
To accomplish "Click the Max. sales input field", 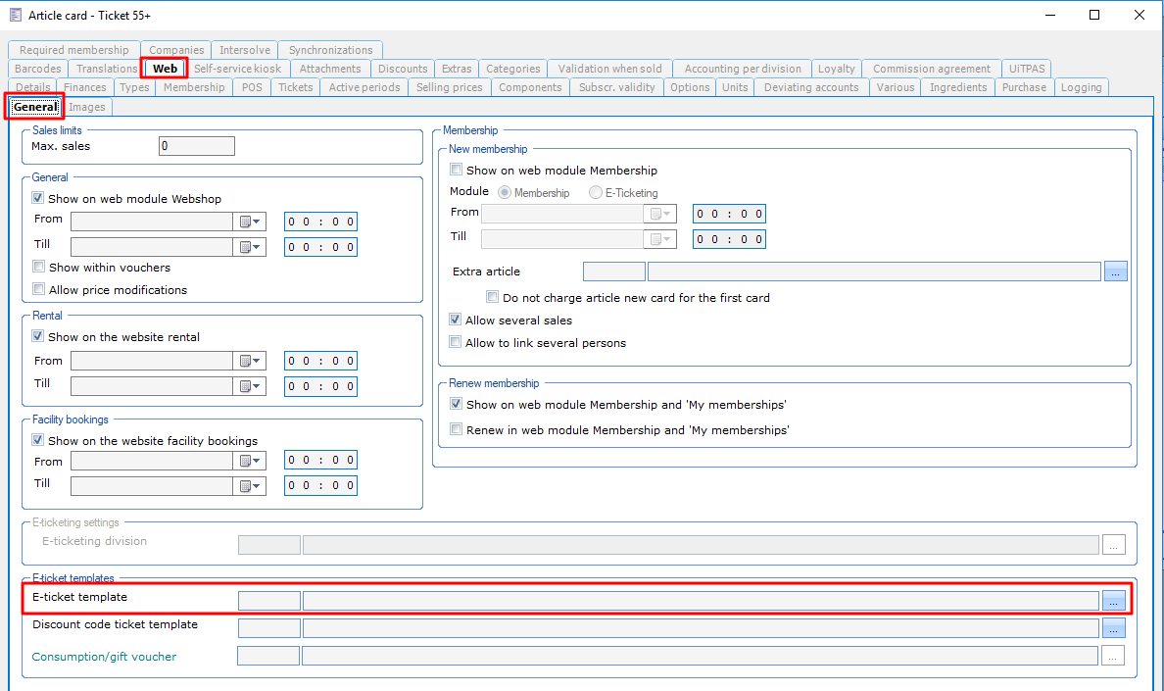I will 196,146.
